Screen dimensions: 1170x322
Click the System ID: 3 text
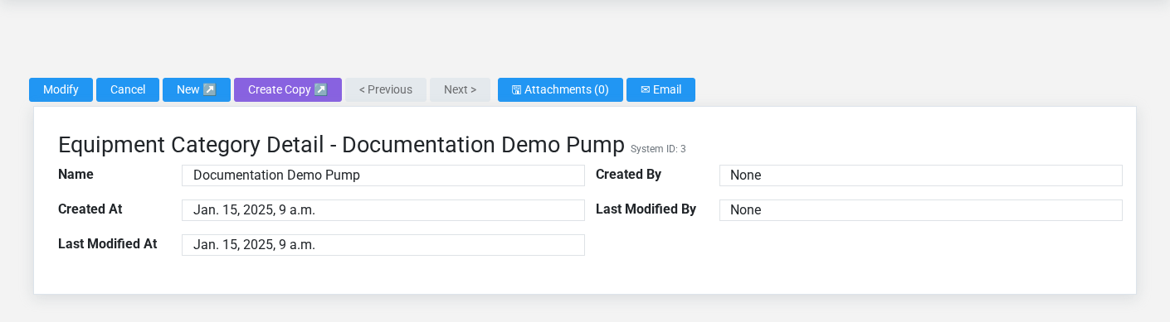point(658,150)
